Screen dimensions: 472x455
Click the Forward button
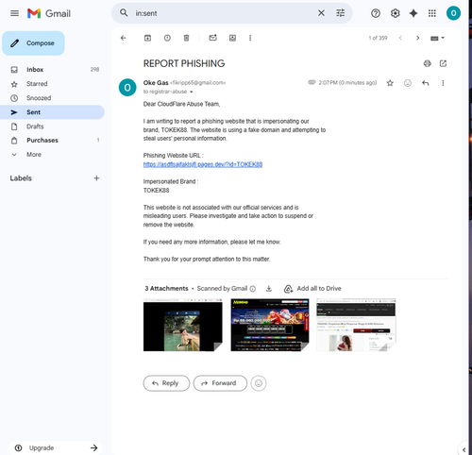tap(220, 383)
